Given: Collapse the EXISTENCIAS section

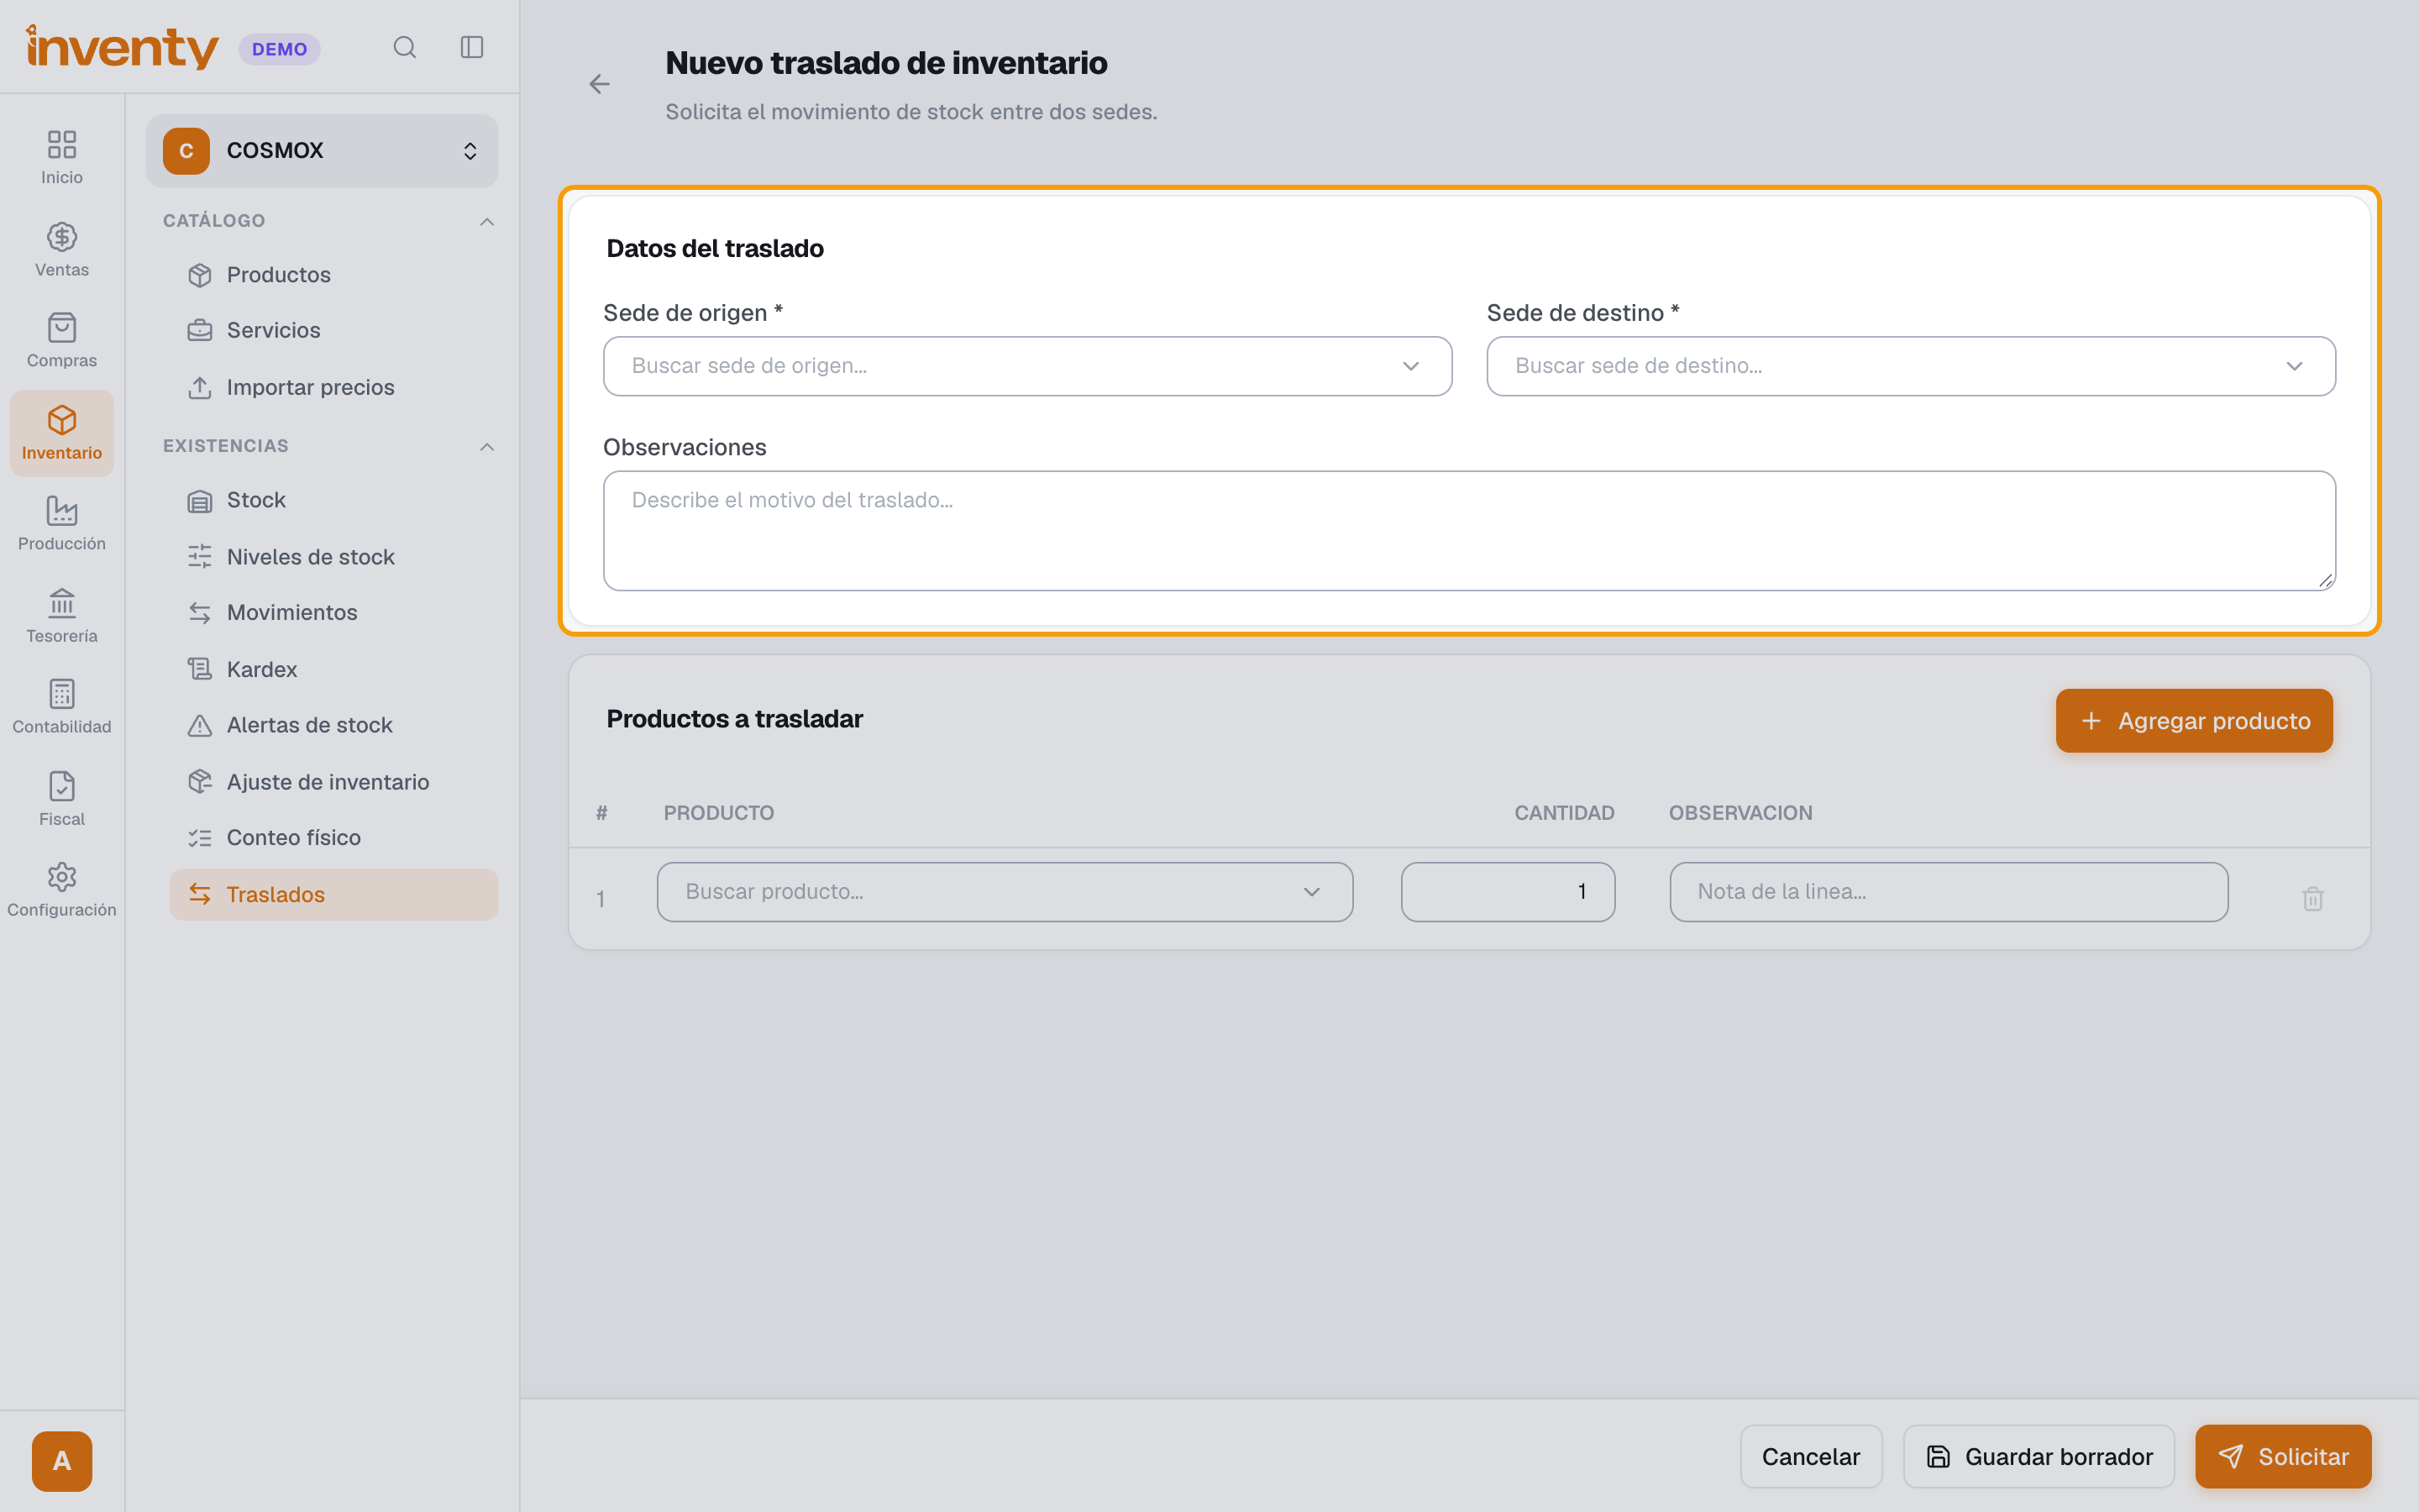Looking at the screenshot, I should pyautogui.click(x=487, y=446).
